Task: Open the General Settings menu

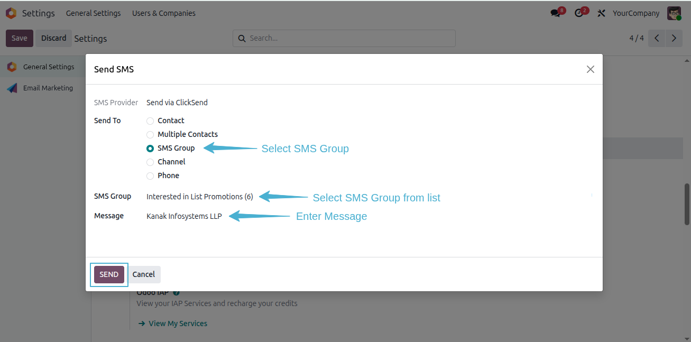Action: pyautogui.click(x=93, y=13)
